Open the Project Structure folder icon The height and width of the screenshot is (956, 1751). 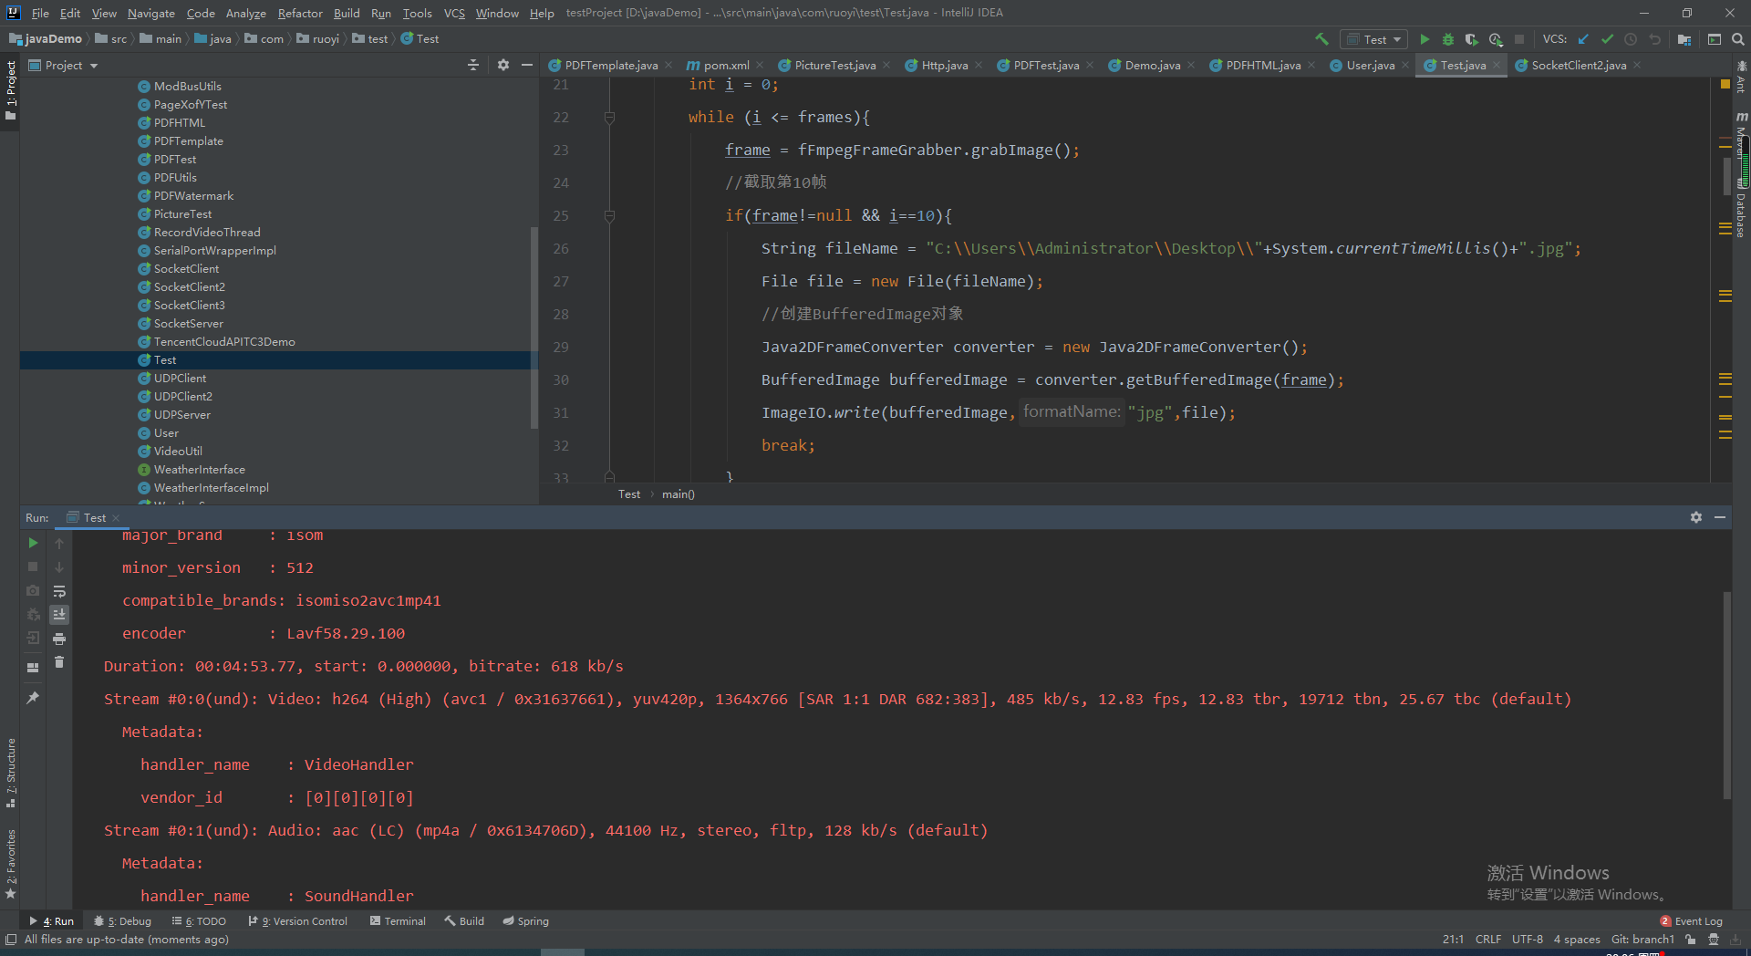pos(1684,39)
